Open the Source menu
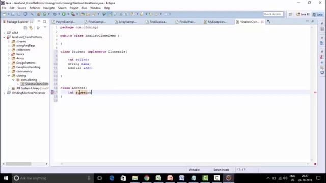326x183 pixels. (22, 8)
